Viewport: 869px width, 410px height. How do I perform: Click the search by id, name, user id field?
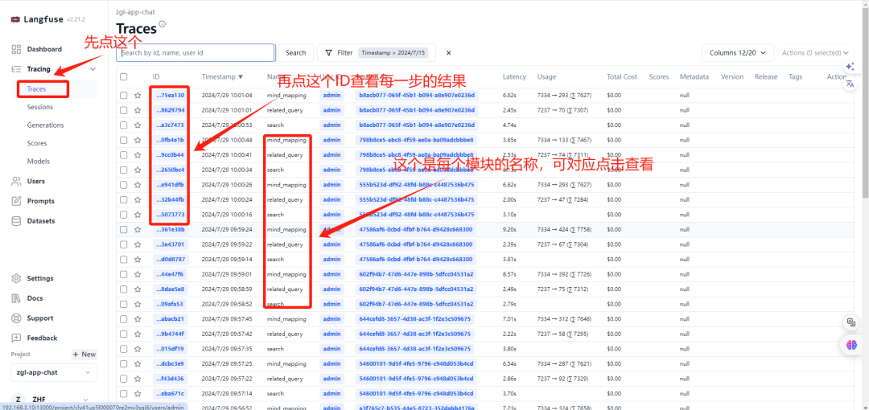pyautogui.click(x=195, y=52)
